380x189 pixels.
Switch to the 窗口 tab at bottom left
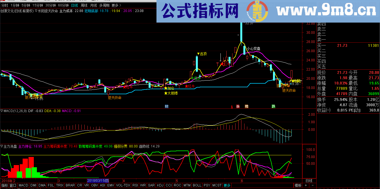13,185
